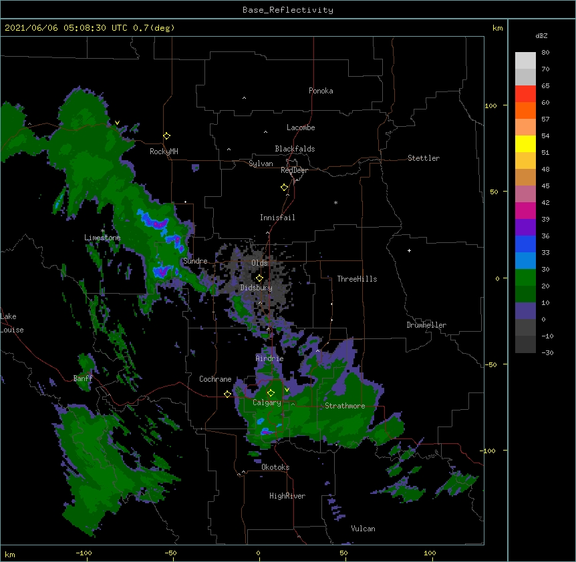This screenshot has width=576, height=562.
Task: Pick the yellow 54-51 dBZ legend swatch
Action: (x=525, y=144)
